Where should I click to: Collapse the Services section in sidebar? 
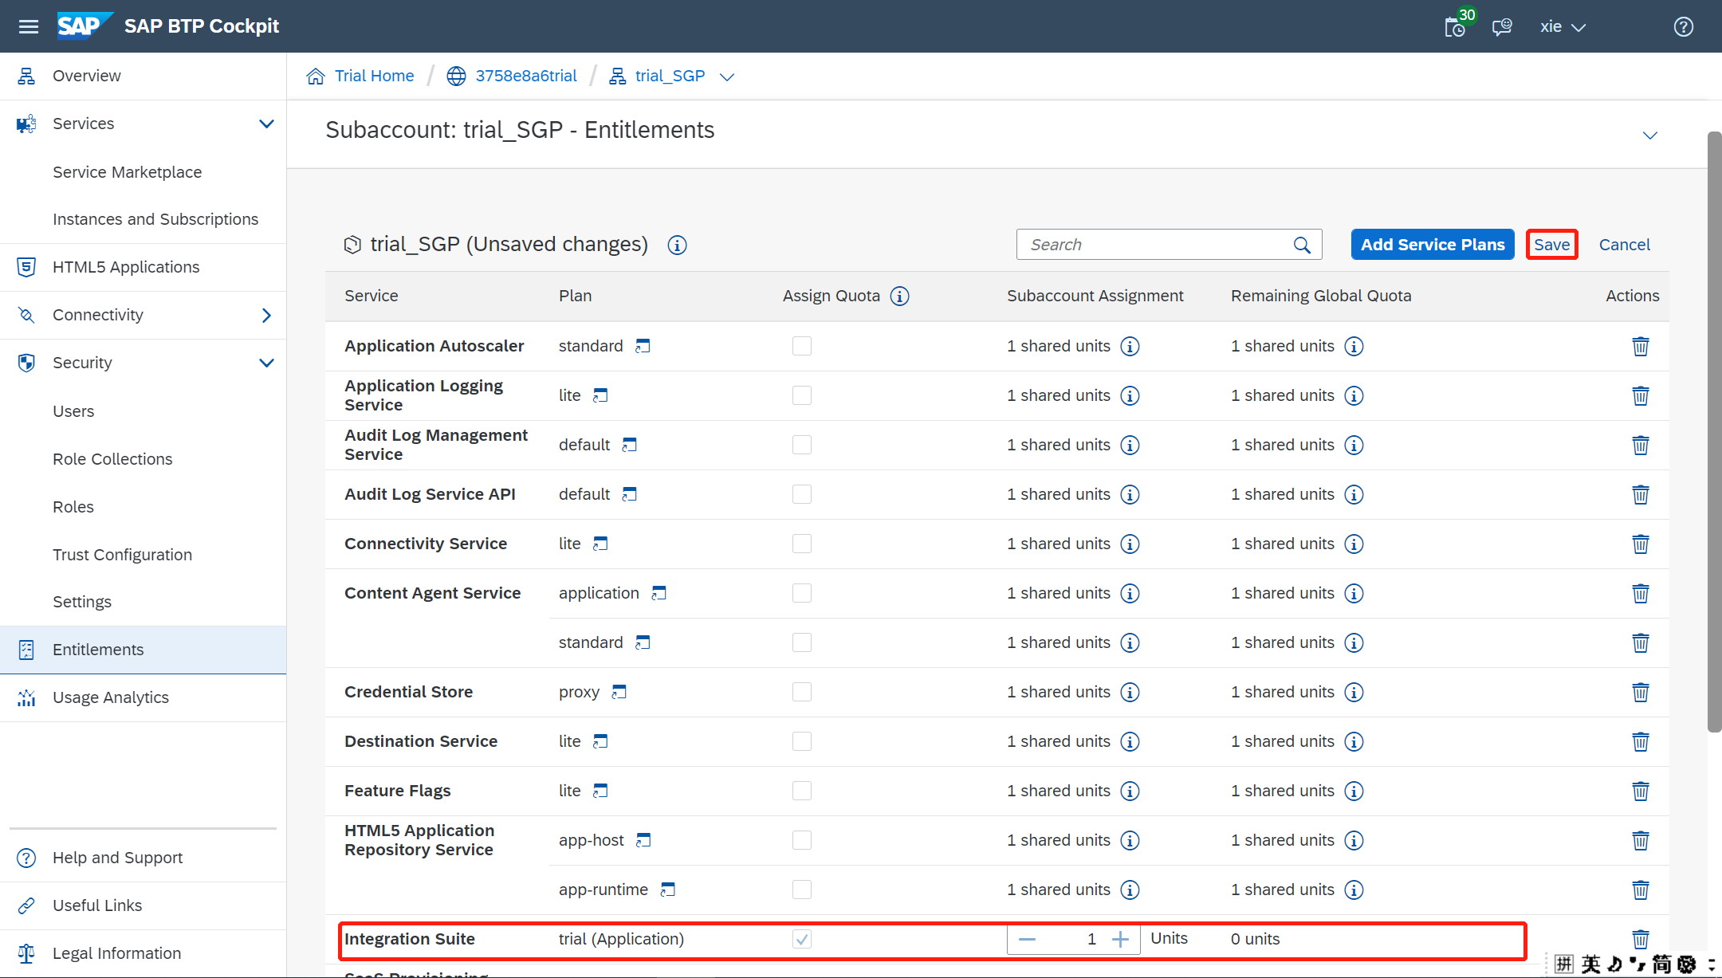(x=267, y=124)
